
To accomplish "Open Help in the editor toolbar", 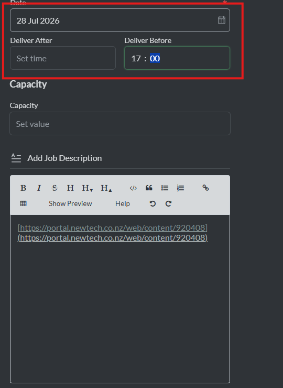I will [123, 203].
